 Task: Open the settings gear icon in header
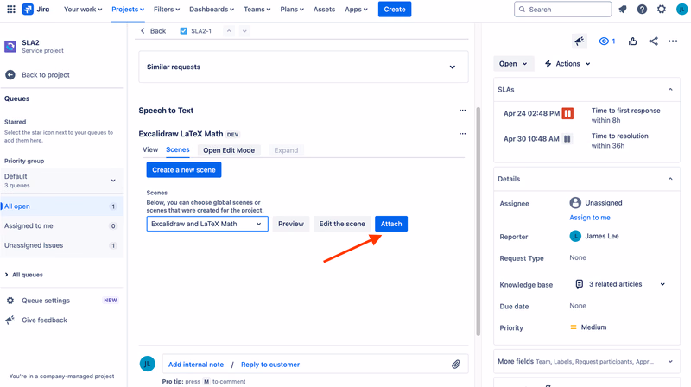(x=662, y=10)
